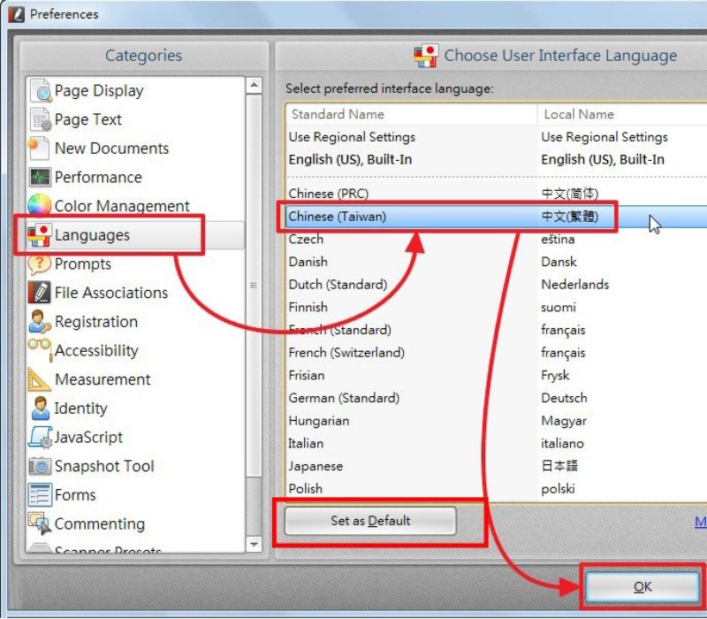
Task: Click the Measurement ruler icon
Action: [41, 380]
